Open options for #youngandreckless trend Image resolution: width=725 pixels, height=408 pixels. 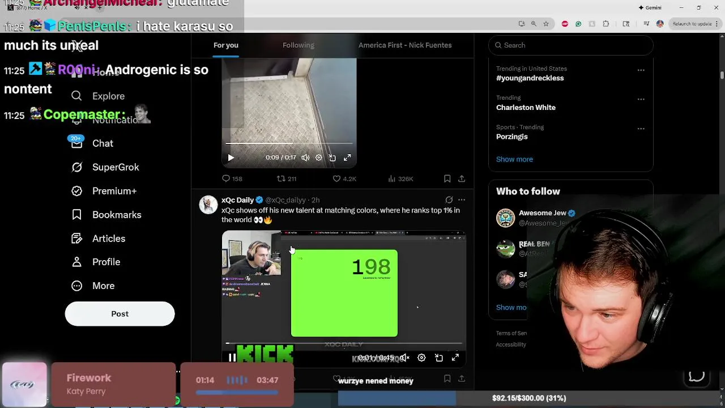pyautogui.click(x=641, y=70)
